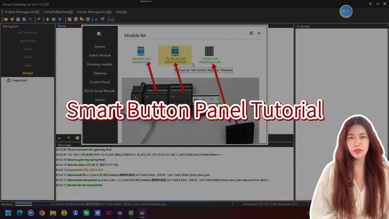Click the memory usage progress bar
This screenshot has height=219, width=389.
[24, 204]
